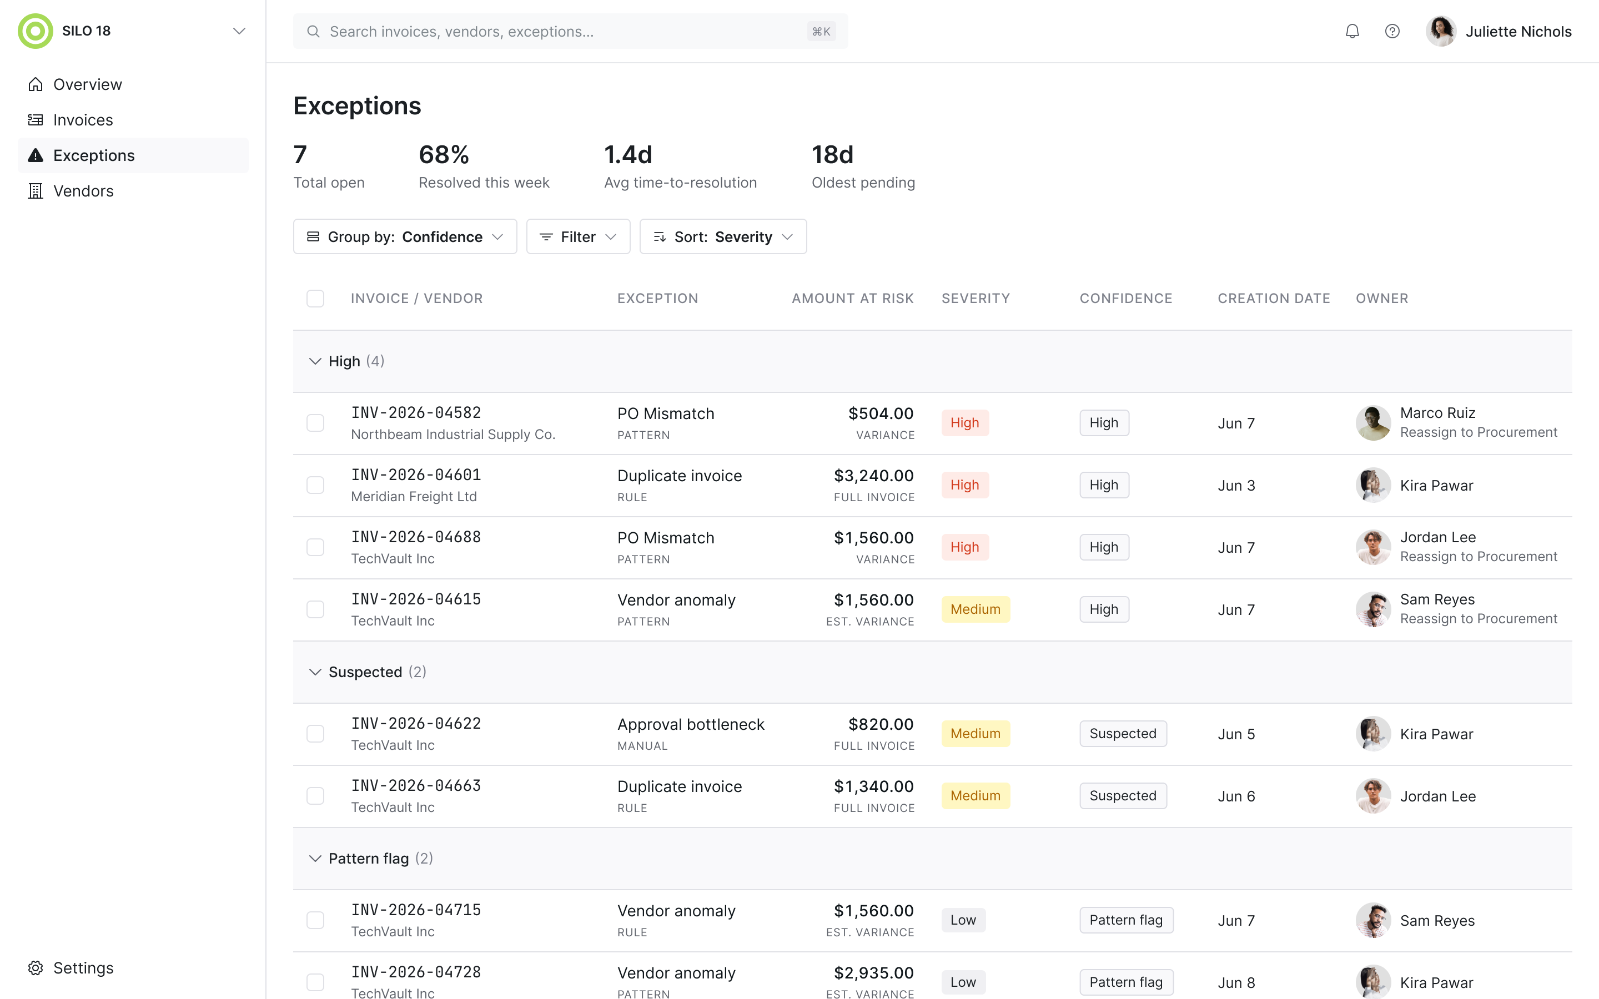1599x999 pixels.
Task: Select the INV-2026-04622 row checkbox
Action: 315,733
